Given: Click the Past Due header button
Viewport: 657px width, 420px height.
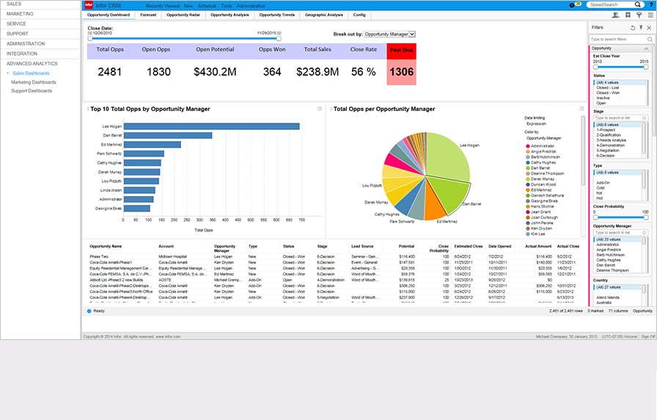Looking at the screenshot, I should click(x=401, y=51).
